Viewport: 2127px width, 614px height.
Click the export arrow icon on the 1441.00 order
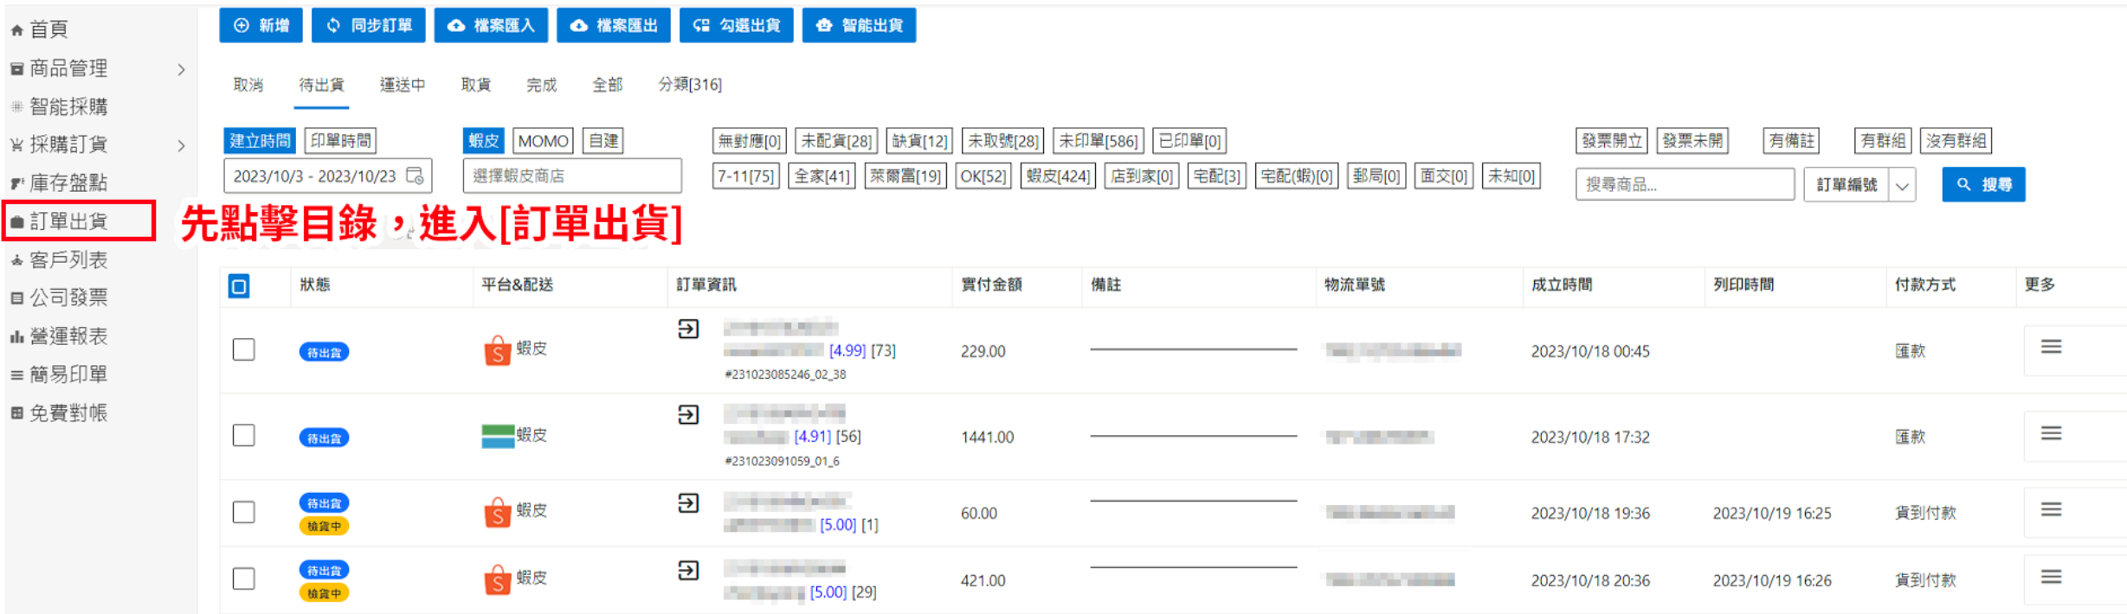pyautogui.click(x=688, y=415)
